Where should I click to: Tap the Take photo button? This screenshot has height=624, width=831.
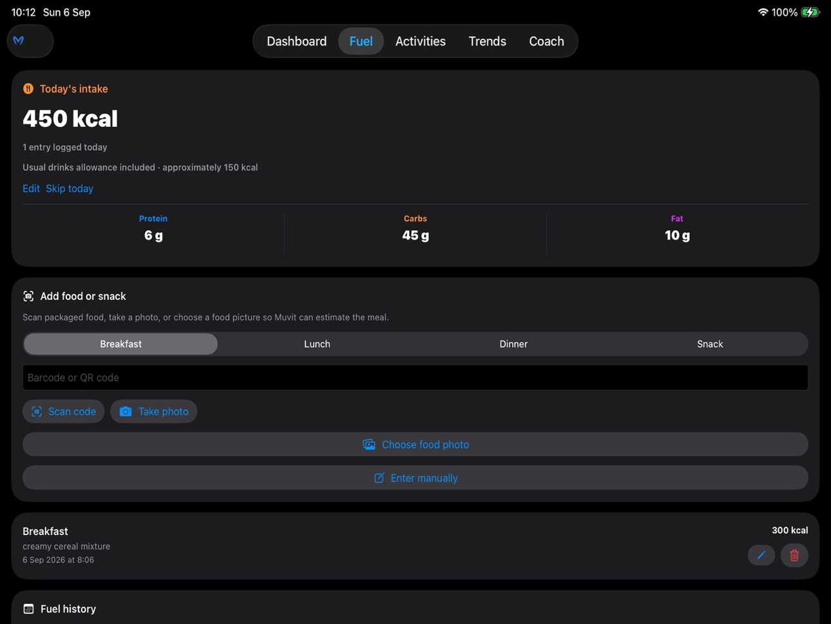pos(153,411)
